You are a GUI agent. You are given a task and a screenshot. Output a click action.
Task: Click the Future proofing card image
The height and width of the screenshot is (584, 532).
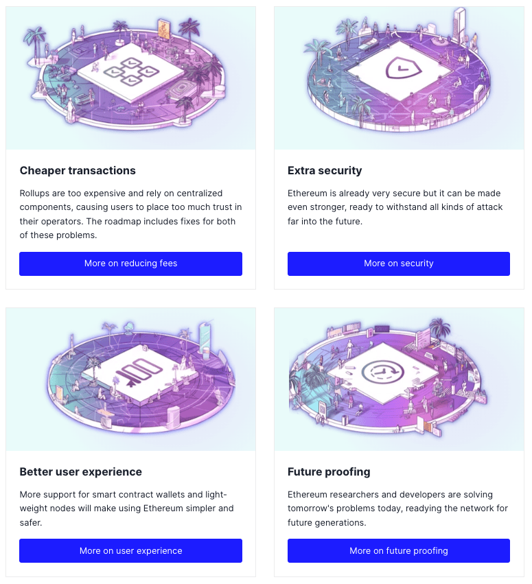(399, 379)
